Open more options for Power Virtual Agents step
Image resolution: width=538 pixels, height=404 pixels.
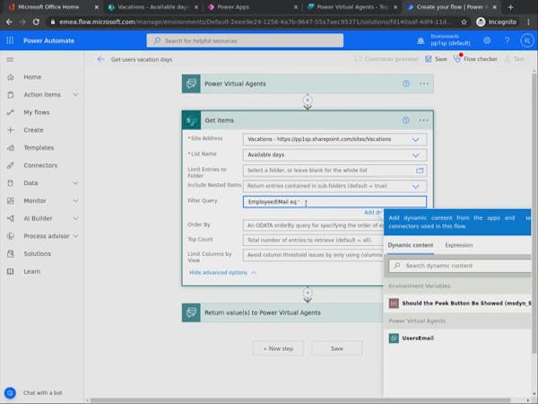click(424, 83)
